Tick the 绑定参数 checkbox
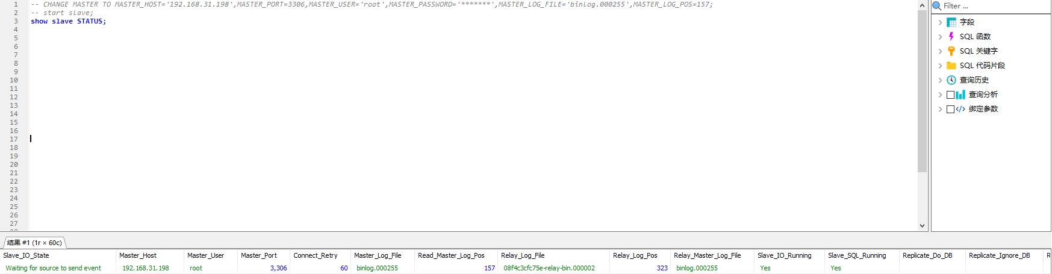1052x274 pixels. coord(950,109)
